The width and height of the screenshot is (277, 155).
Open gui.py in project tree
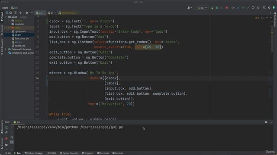tap(17, 42)
